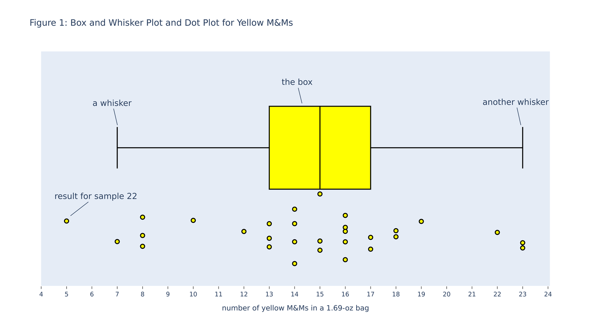591x327 pixels.
Task: Click the "another whisker" annotation label
Action: click(515, 102)
